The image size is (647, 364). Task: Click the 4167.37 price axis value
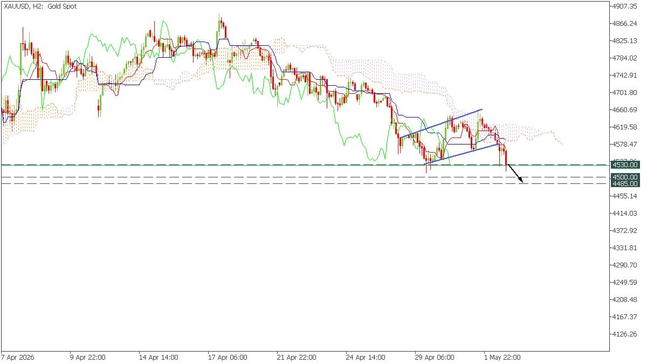625,317
